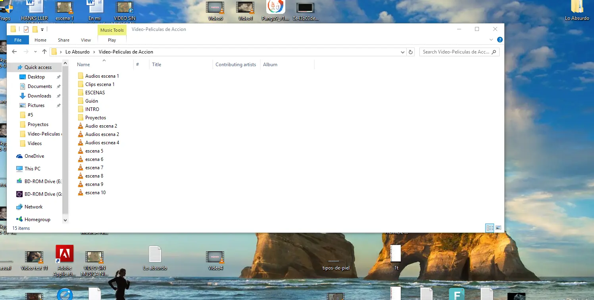594x300 pixels.
Task: Click Lo Absurdo in breadcrumb path
Action: [x=77, y=52]
